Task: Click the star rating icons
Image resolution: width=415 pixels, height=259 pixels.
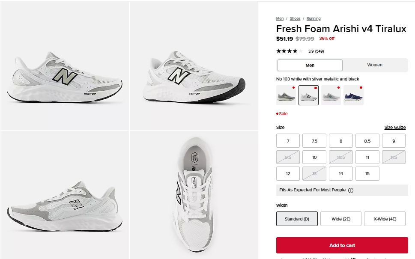Action: point(289,51)
